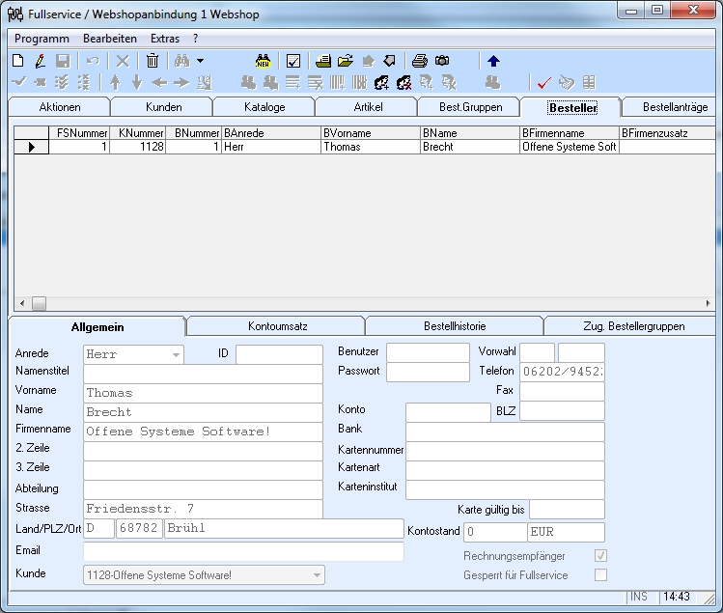Screen dimensions: 723x613
Task: Click the red checkmark toolbar icon
Action: (x=543, y=83)
